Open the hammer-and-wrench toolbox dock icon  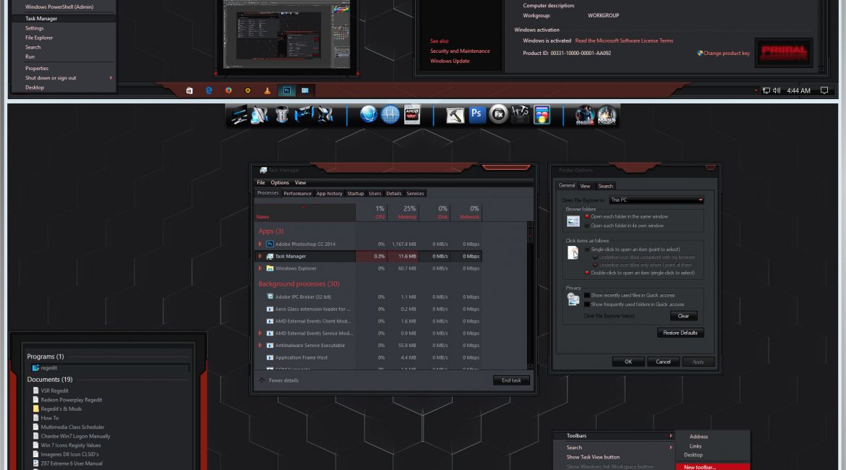(x=520, y=114)
